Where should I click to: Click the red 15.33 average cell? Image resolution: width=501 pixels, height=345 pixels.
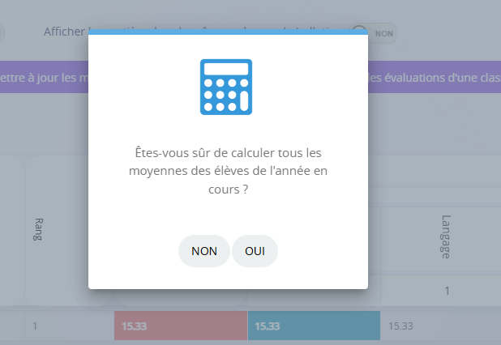click(x=181, y=326)
